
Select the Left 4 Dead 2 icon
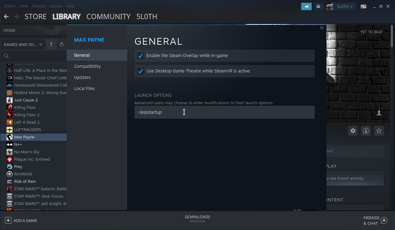tap(10, 122)
